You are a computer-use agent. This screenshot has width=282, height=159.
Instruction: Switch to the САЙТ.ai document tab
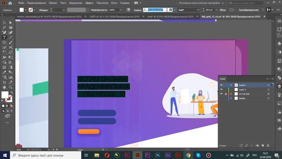115,17
